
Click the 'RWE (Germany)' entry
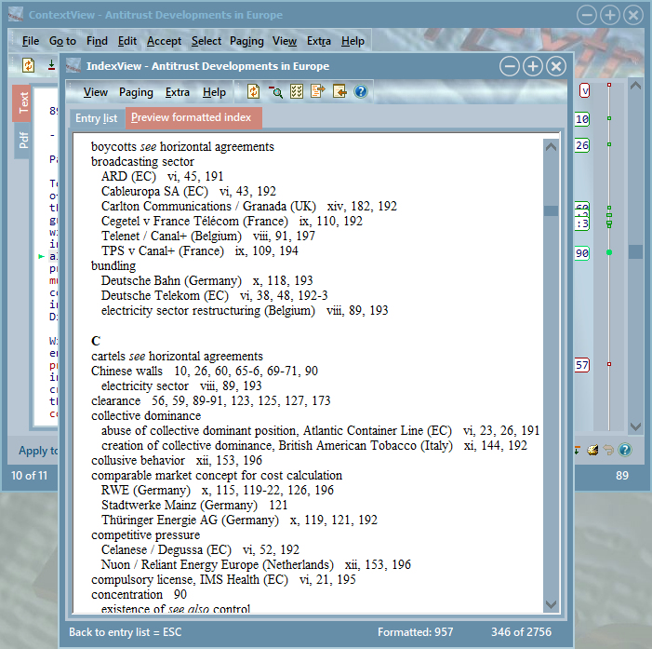coord(217,490)
